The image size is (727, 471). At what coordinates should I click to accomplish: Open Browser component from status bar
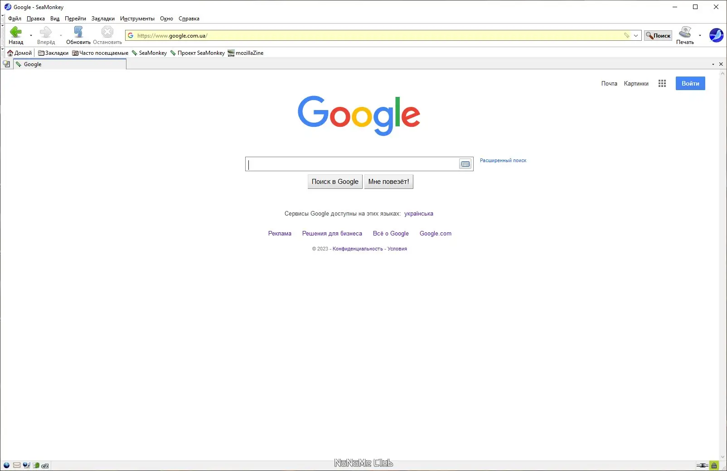click(6, 465)
